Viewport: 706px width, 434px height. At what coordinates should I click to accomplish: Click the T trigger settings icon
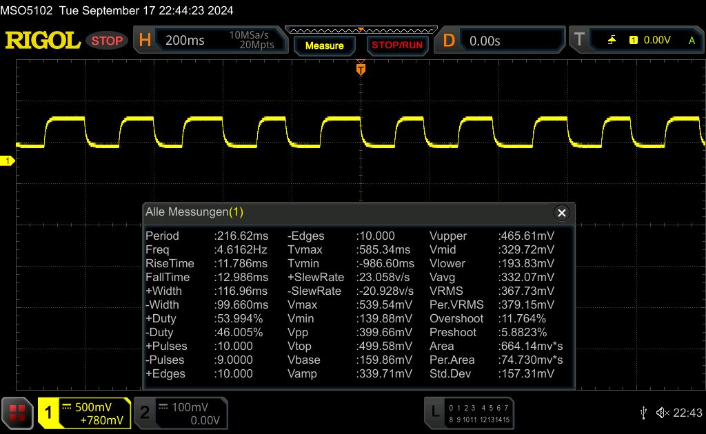[579, 41]
